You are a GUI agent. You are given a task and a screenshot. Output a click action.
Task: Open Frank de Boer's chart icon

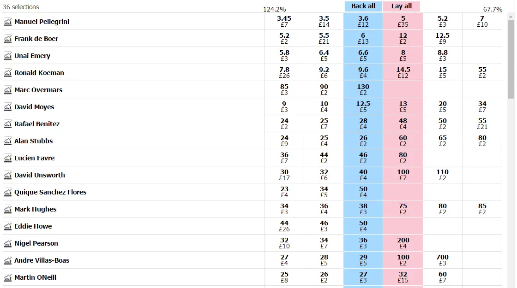pos(8,39)
